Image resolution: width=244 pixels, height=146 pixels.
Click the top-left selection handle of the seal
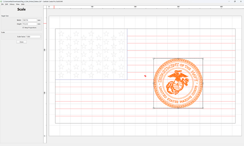click(x=154, y=59)
